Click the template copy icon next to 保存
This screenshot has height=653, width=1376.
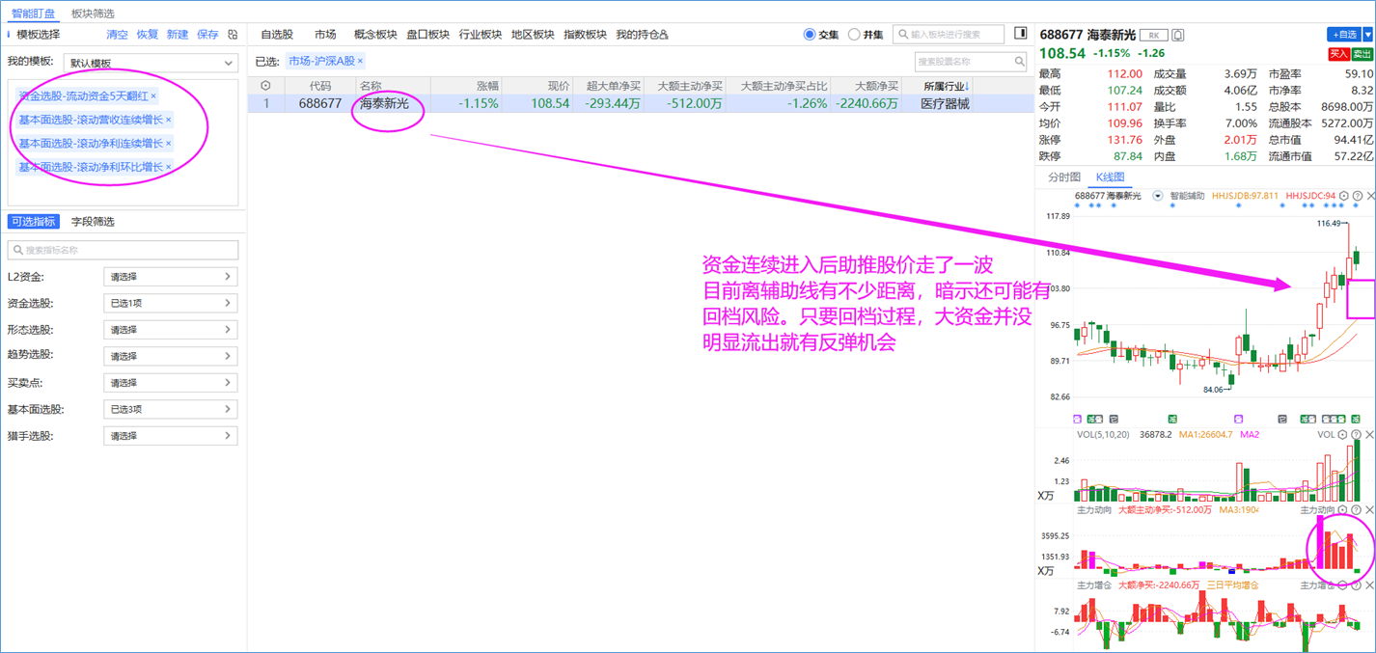click(x=233, y=34)
